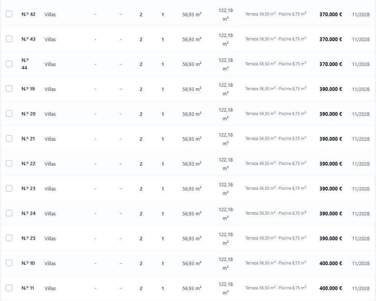Check the box for villa N.º 42
376x301 pixels.
(x=9, y=14)
